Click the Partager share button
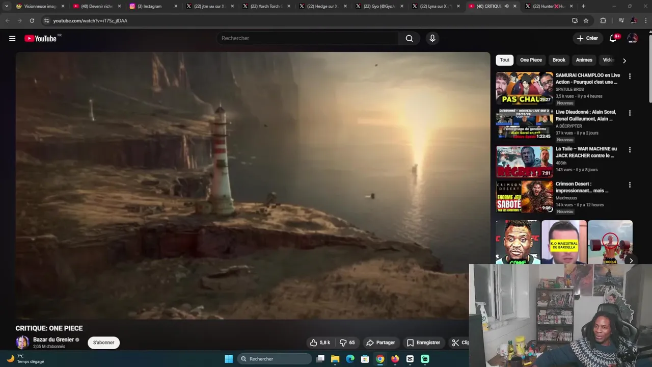Viewport: 652px width, 367px height. pos(381,343)
